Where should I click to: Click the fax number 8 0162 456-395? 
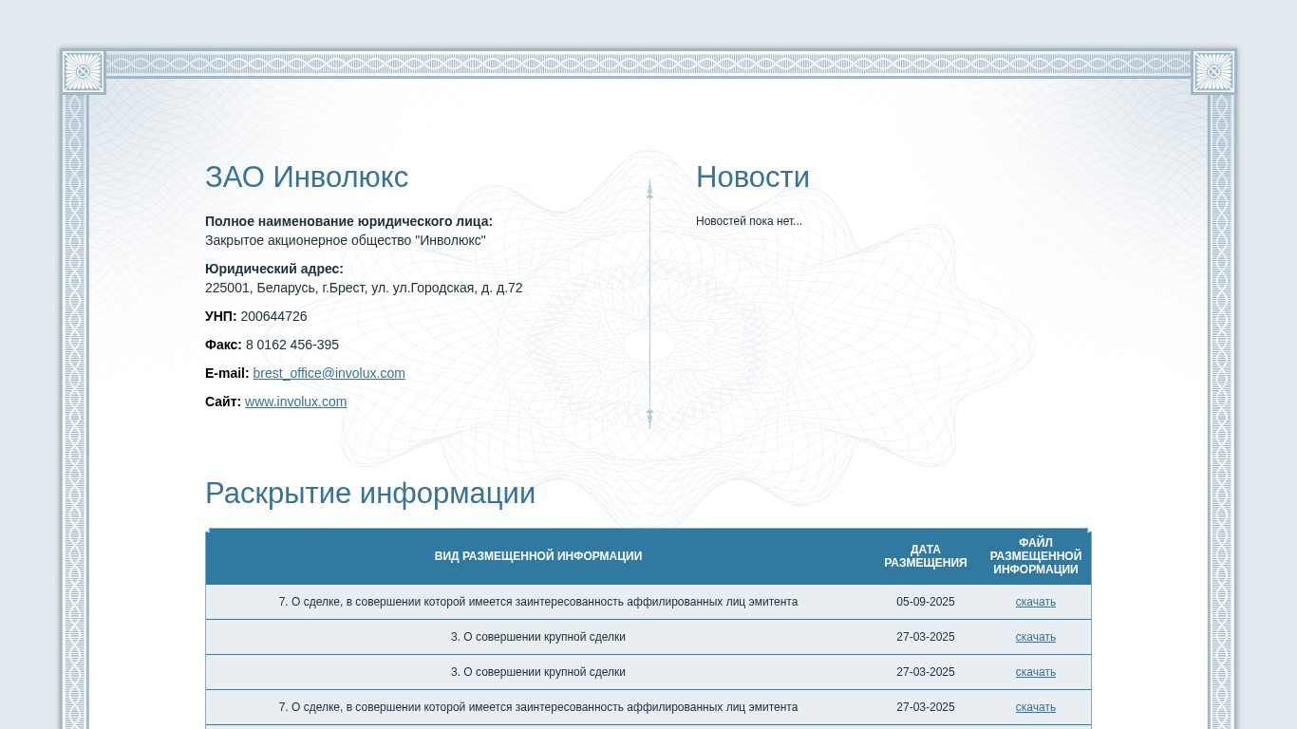click(291, 345)
